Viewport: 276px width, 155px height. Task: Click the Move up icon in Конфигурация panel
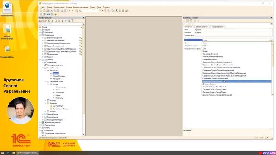pos(63,21)
